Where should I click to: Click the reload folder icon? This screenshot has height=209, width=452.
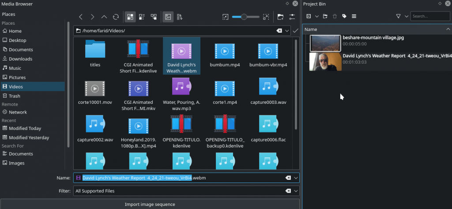(116, 17)
